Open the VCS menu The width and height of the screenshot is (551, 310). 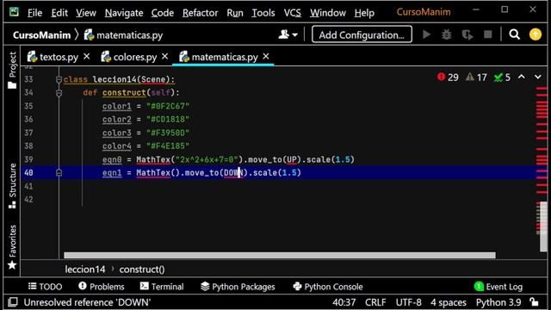pos(292,13)
